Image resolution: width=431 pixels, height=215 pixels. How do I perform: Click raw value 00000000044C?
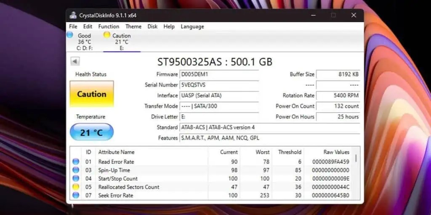pyautogui.click(x=331, y=187)
